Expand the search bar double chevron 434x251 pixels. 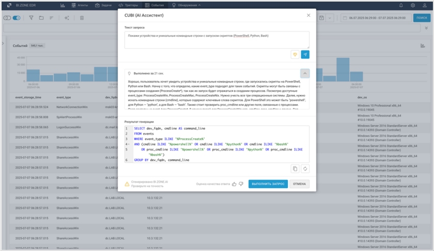pyautogui.click(x=426, y=28)
